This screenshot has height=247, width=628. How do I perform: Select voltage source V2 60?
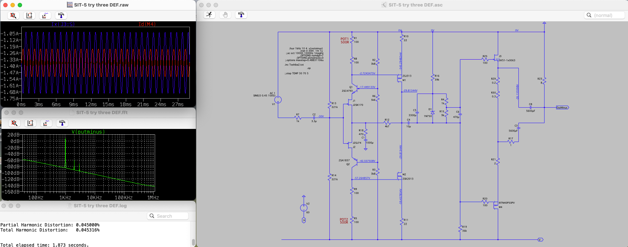point(304,208)
